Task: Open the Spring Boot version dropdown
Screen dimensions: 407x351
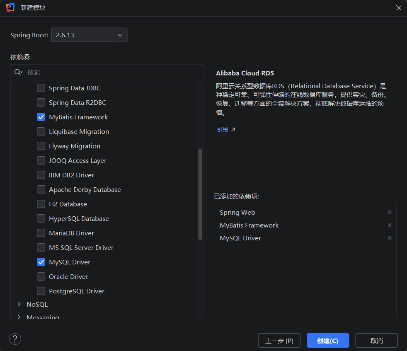Action: pos(89,35)
